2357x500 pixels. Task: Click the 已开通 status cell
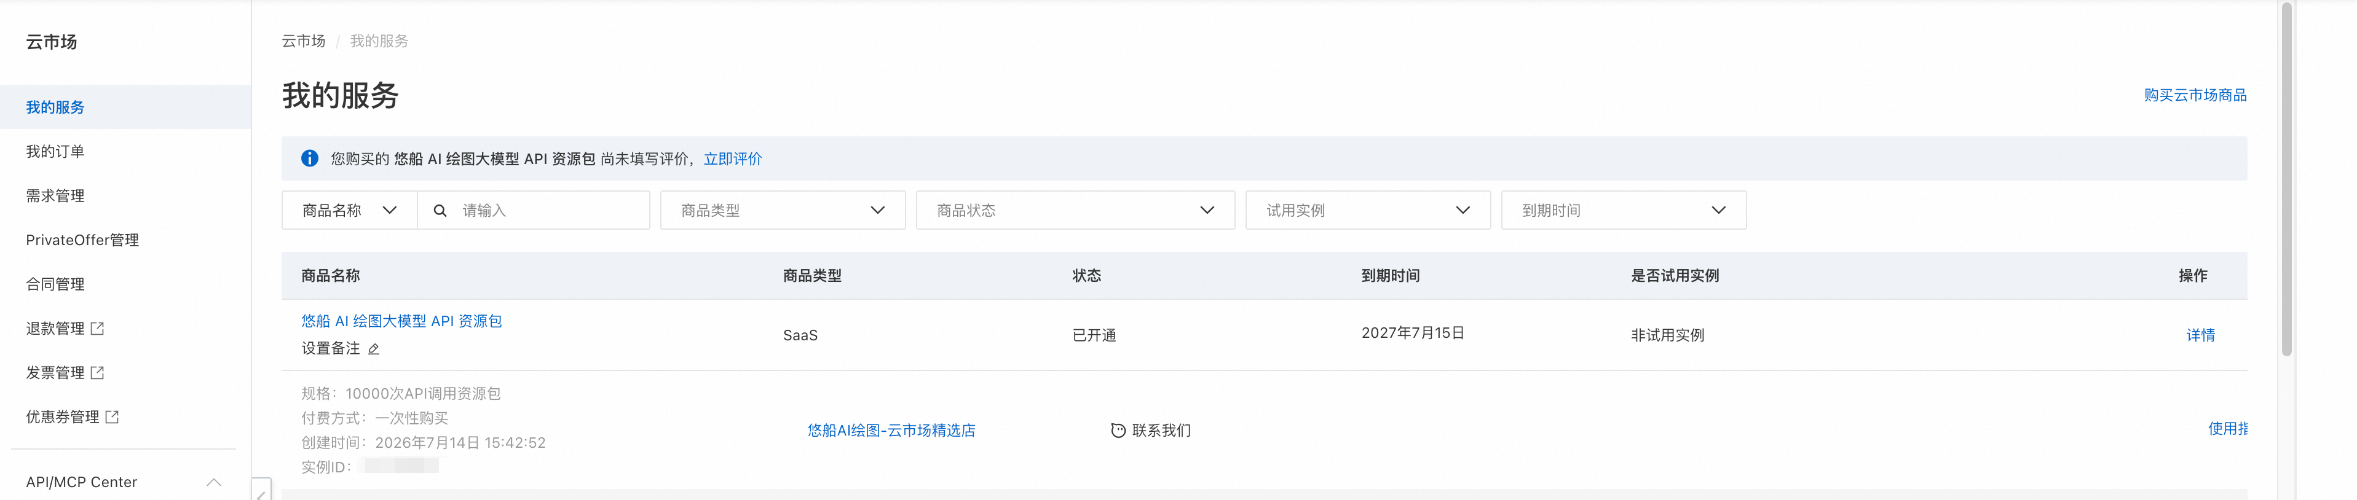(x=1094, y=335)
